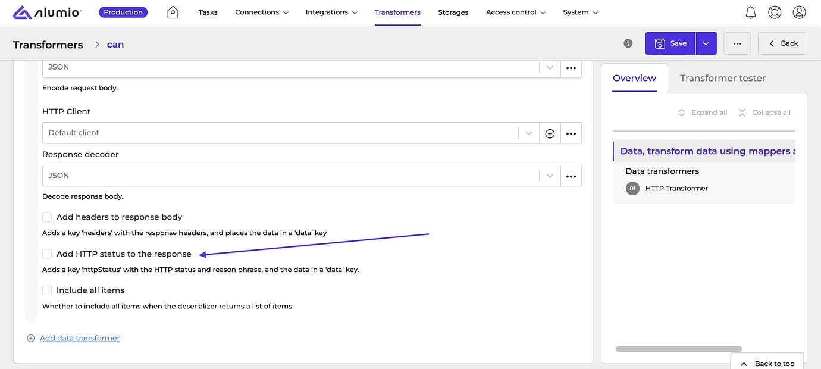Screen dimensions: 821x369
Task: Click the 01 step badge of HTTP Transformer
Action: click(632, 189)
